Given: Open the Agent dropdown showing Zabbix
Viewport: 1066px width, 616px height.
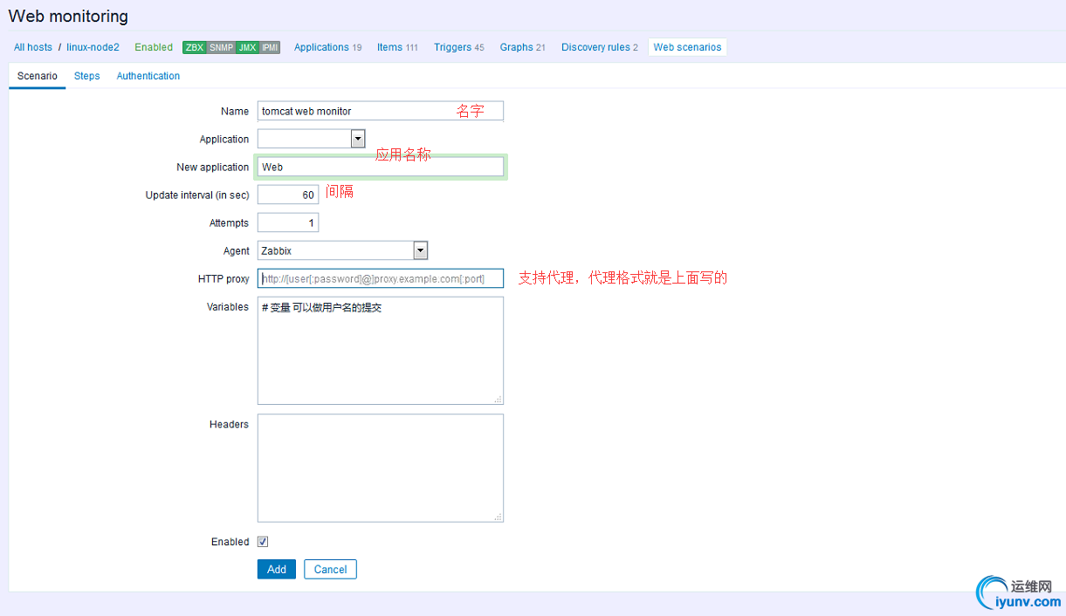Looking at the screenshot, I should click(343, 250).
